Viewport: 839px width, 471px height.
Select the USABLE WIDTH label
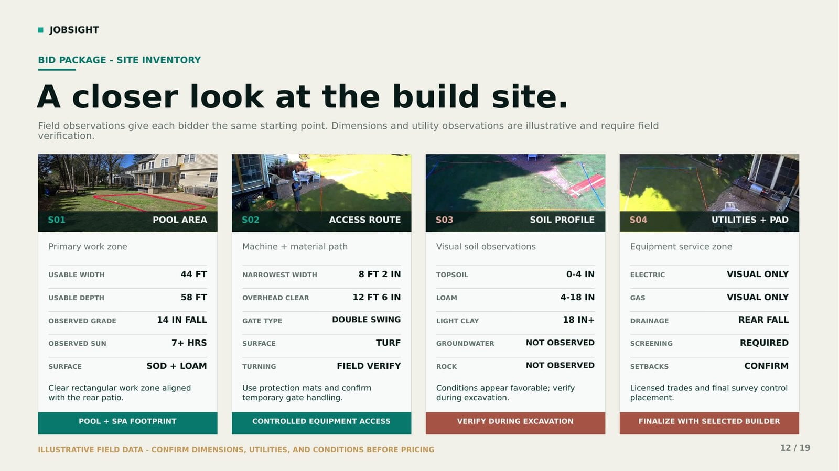pos(77,275)
